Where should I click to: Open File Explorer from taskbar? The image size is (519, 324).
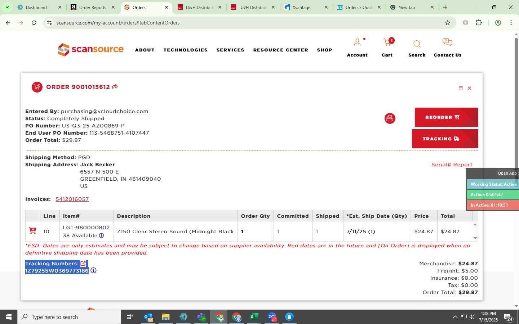pyautogui.click(x=166, y=317)
